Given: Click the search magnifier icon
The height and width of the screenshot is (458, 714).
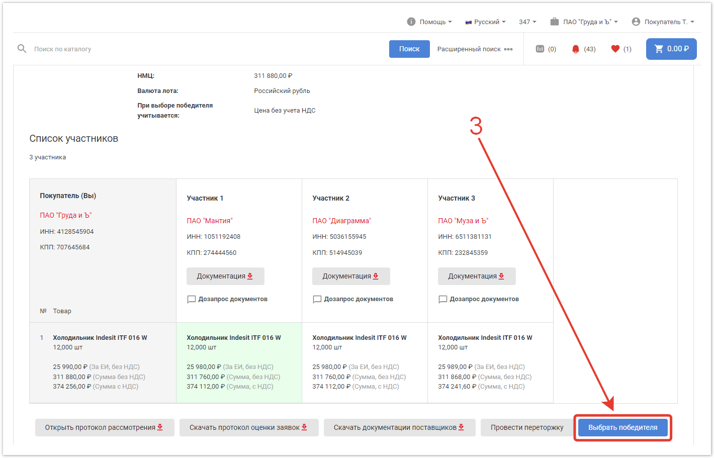Looking at the screenshot, I should pyautogui.click(x=22, y=49).
